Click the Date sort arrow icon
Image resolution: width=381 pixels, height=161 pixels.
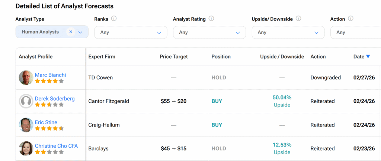368,57
